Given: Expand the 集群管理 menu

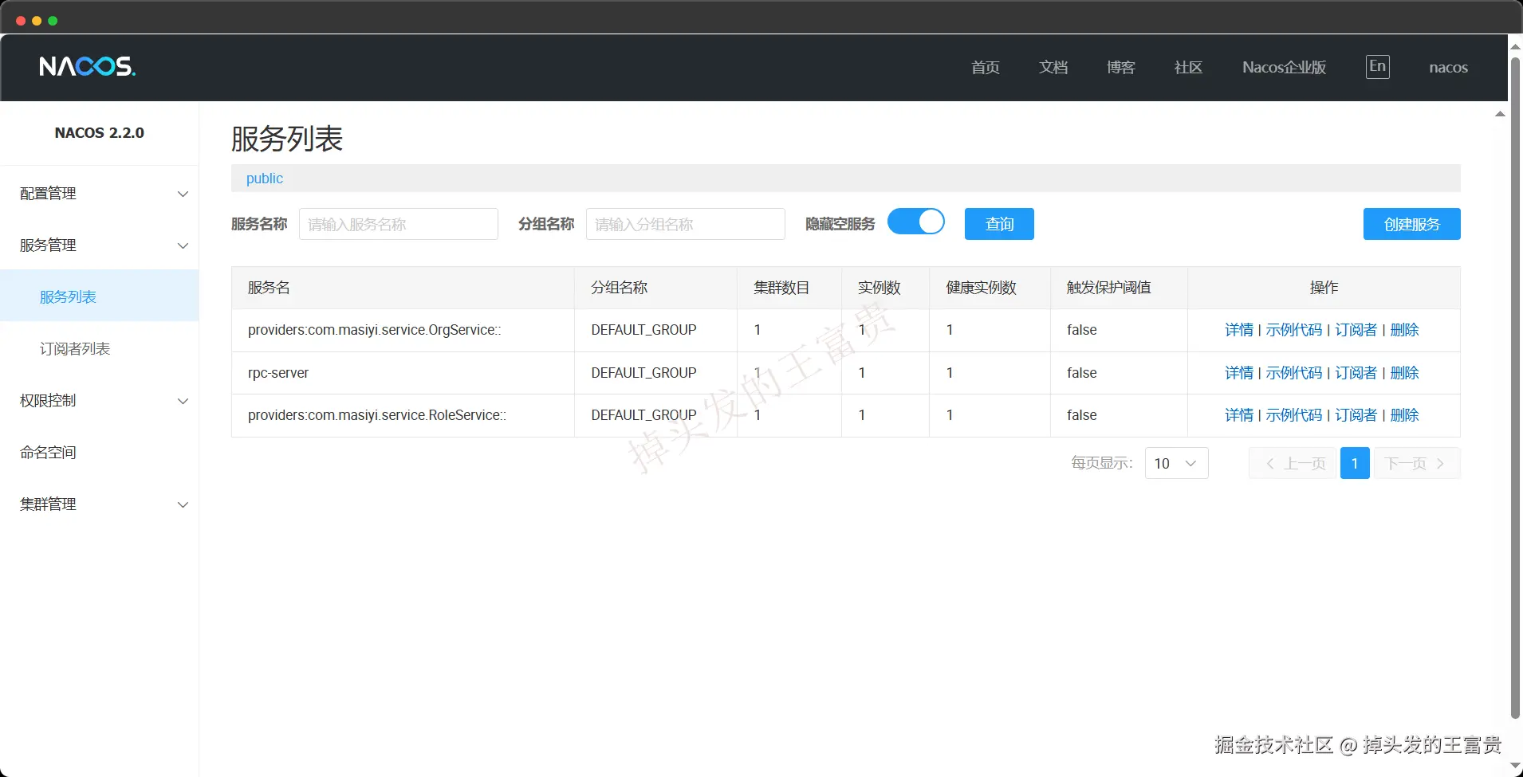Looking at the screenshot, I should click(100, 504).
